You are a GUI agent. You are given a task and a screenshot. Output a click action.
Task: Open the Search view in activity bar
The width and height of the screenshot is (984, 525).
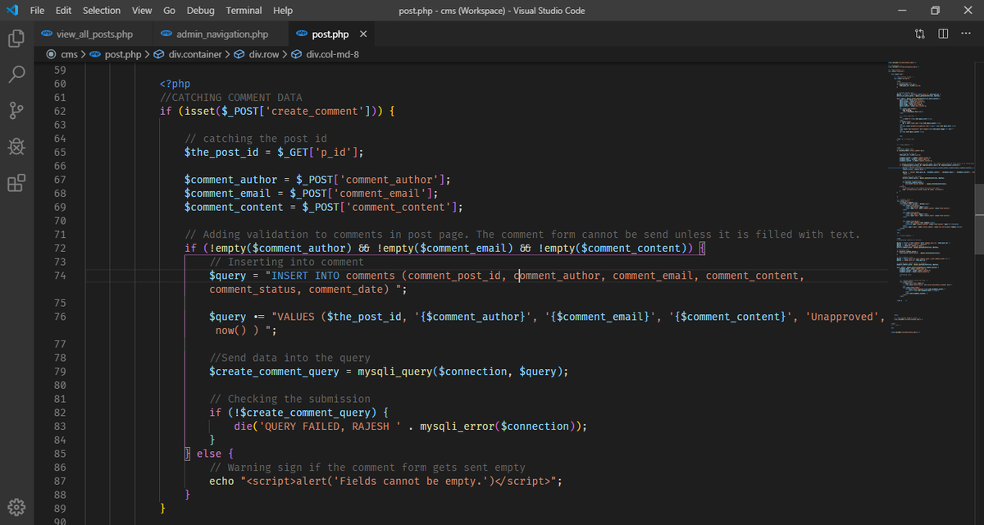[x=16, y=75]
